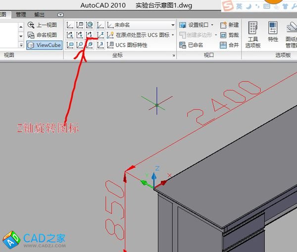The height and width of the screenshot is (252, 297).
Task: Click the 新建 new viewport button
Action: 229,25
